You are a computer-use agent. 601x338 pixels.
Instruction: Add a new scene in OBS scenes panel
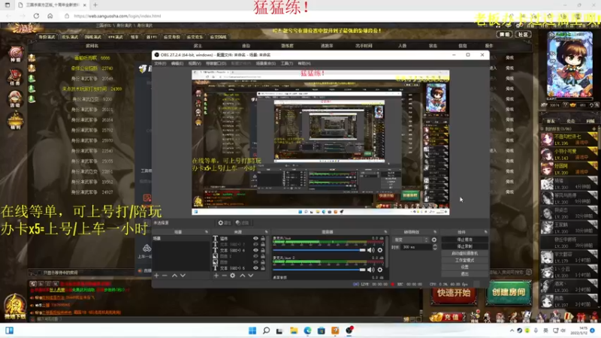click(x=156, y=276)
